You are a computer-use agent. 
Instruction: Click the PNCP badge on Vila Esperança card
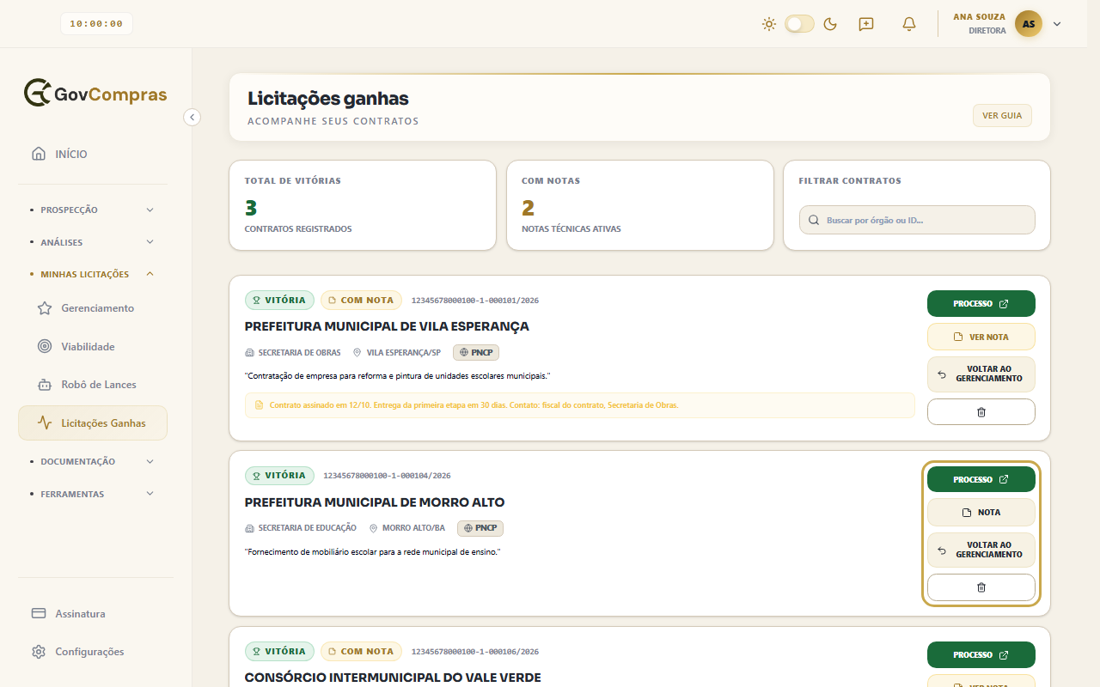(476, 352)
